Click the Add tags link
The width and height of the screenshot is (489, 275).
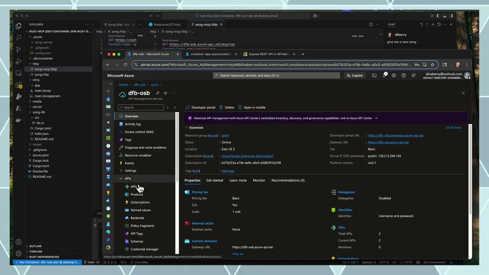pyautogui.click(x=228, y=171)
